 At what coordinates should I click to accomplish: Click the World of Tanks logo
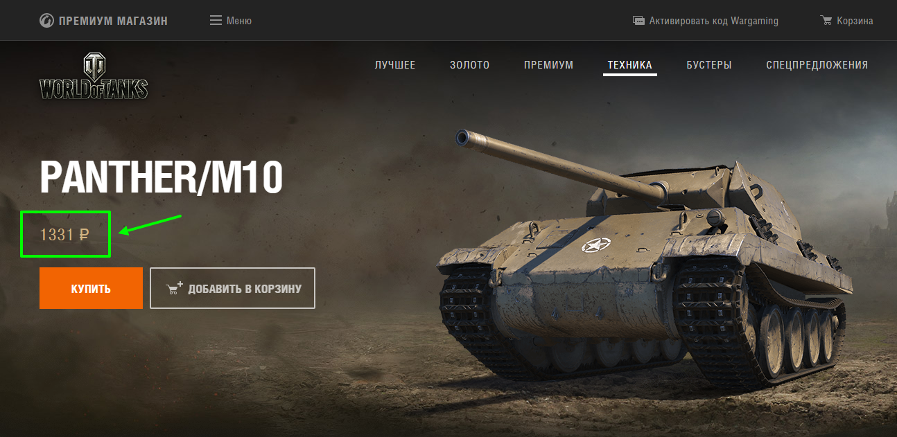click(x=94, y=76)
